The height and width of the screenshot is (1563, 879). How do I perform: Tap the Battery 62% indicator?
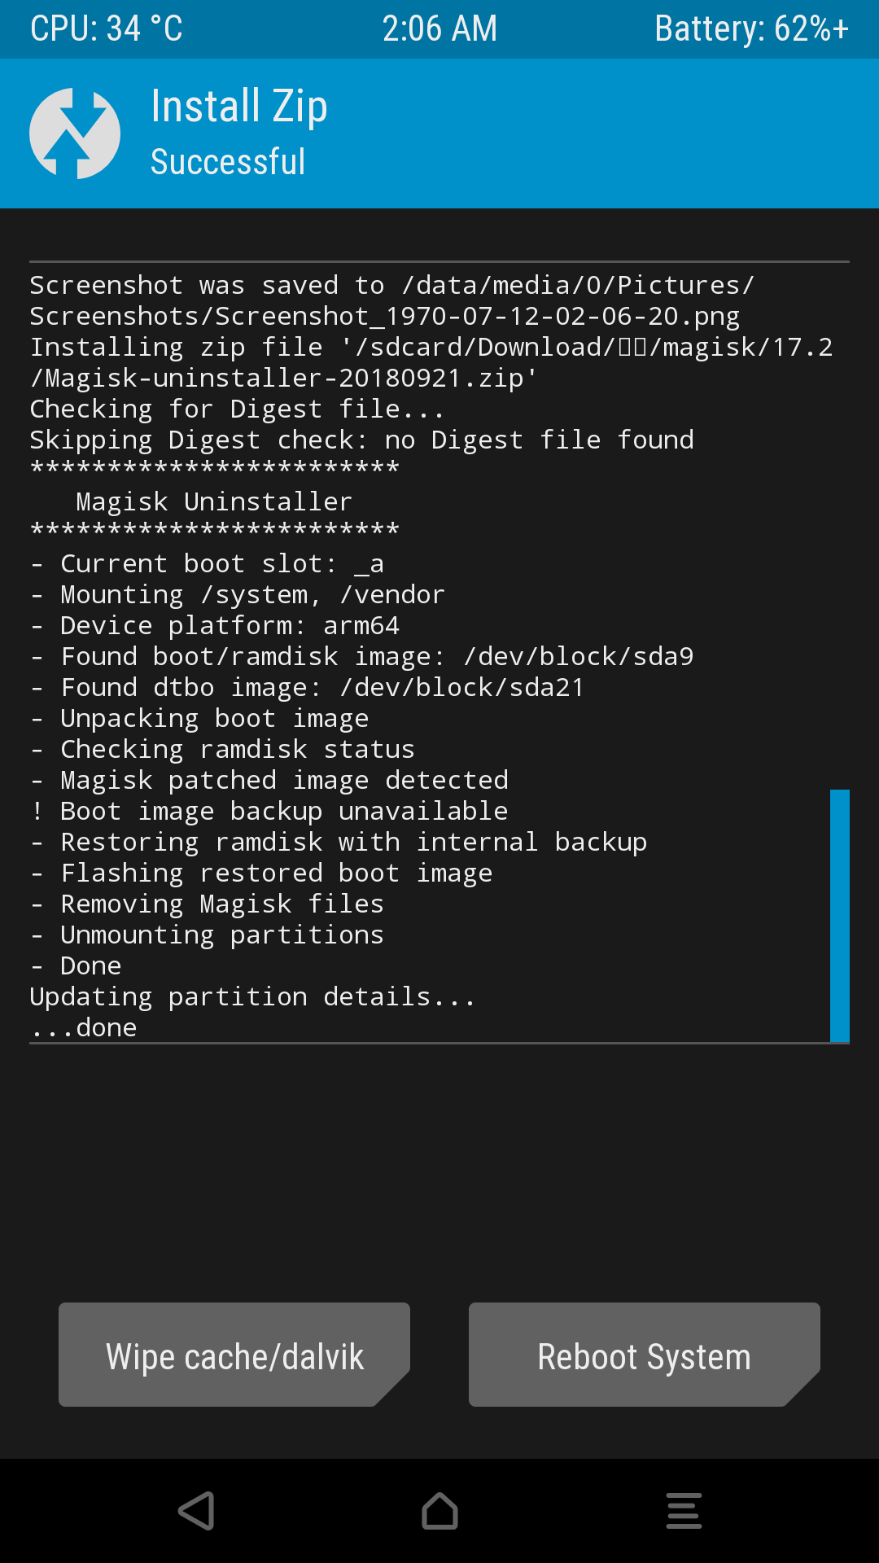pos(751,29)
